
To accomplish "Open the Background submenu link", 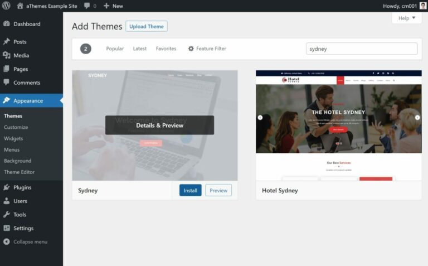I will coord(17,161).
